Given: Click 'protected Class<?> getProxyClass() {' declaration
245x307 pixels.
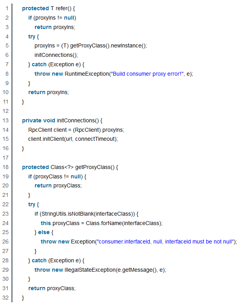Looking at the screenshot, I should click(70, 167).
